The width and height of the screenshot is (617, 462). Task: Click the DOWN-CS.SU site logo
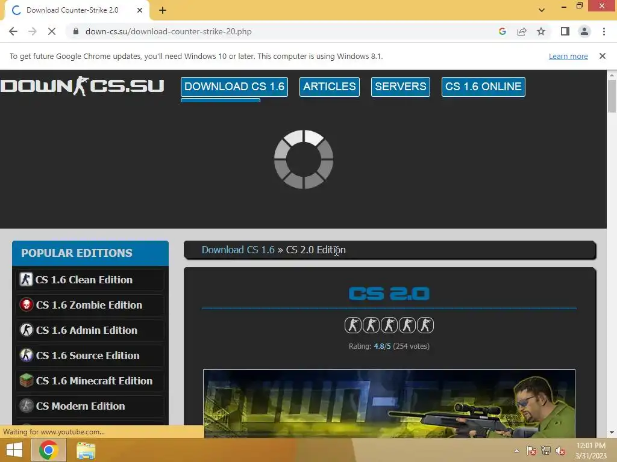[82, 86]
